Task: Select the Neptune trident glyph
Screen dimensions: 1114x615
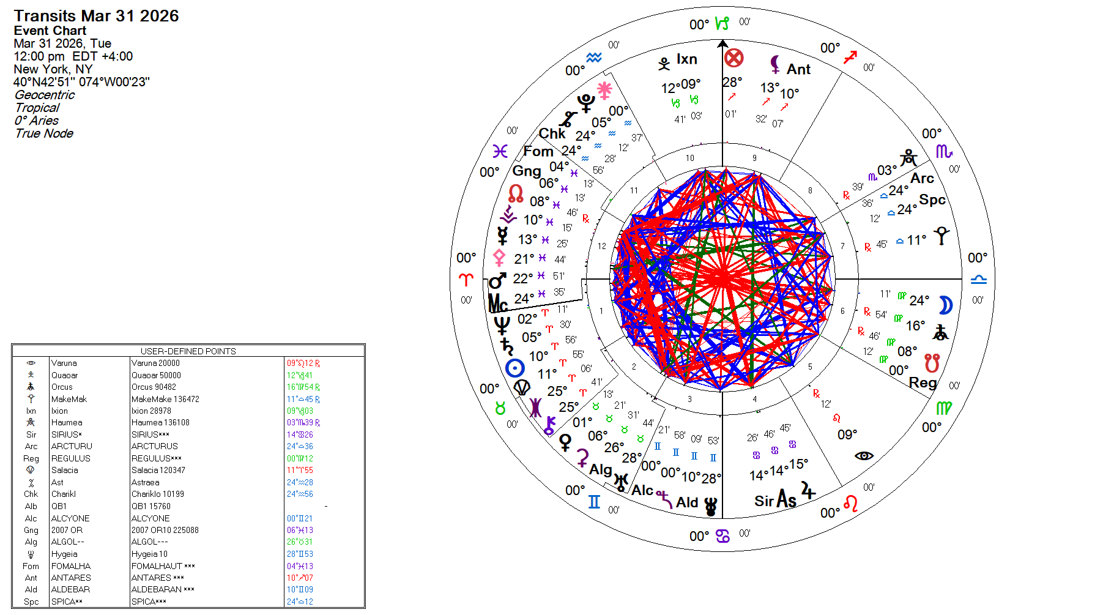Action: pyautogui.click(x=502, y=324)
